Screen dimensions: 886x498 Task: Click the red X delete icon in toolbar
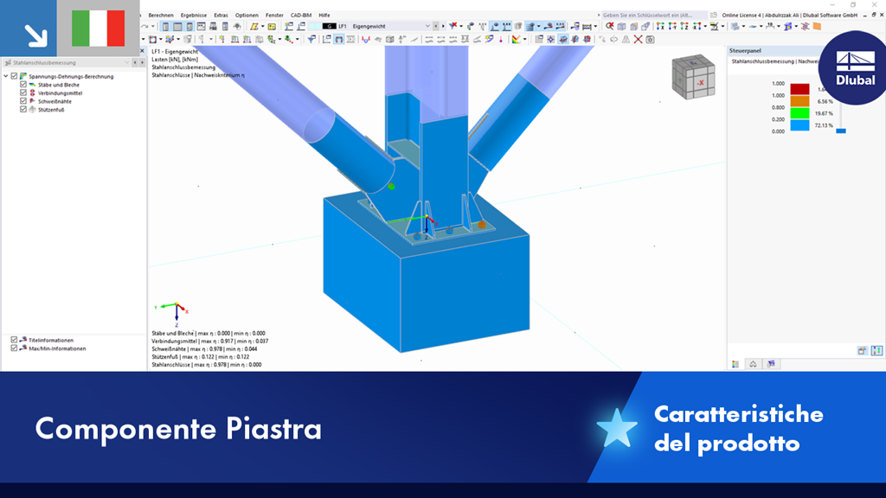[x=638, y=39]
